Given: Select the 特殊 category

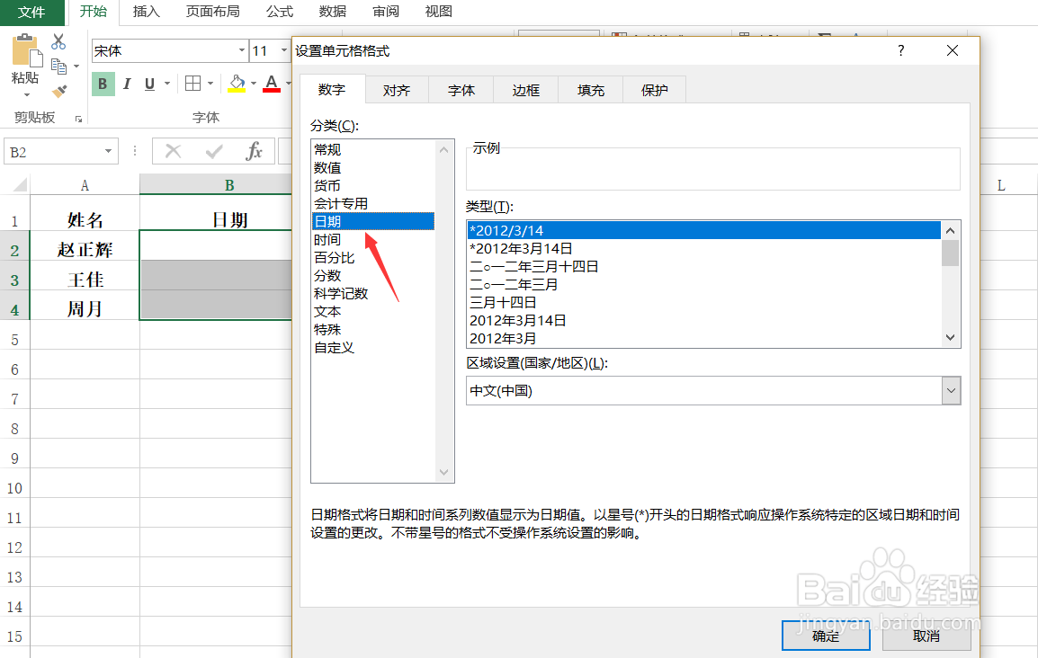Looking at the screenshot, I should (372, 329).
